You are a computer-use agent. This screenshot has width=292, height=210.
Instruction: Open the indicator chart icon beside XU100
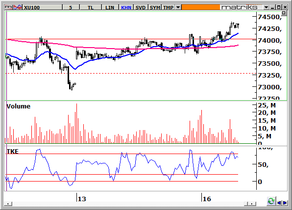[18, 7]
